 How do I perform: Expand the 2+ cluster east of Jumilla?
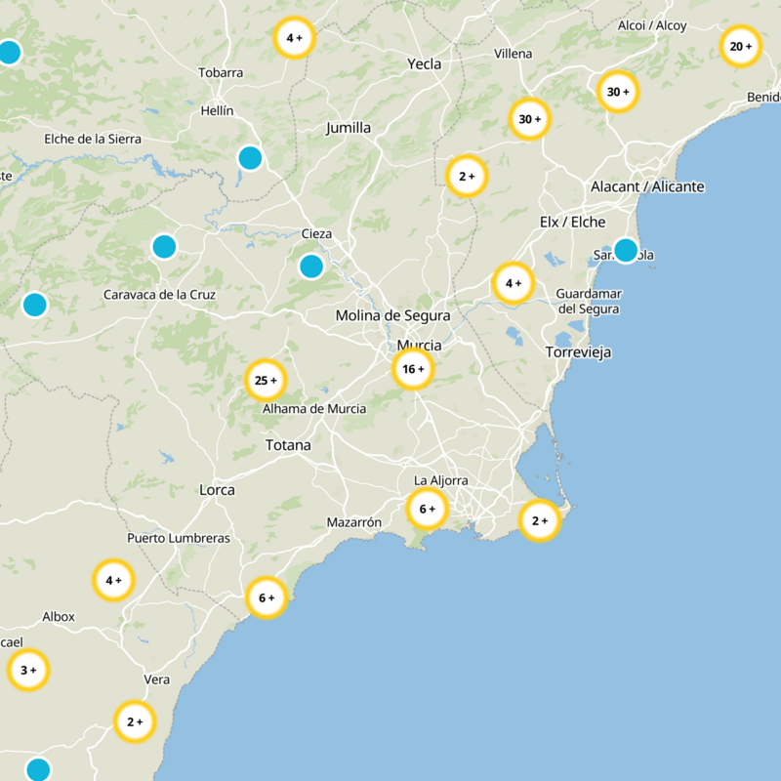click(467, 177)
